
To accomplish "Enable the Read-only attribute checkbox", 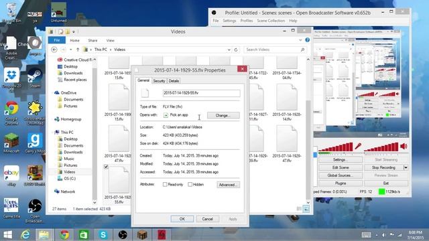I will (x=165, y=185).
